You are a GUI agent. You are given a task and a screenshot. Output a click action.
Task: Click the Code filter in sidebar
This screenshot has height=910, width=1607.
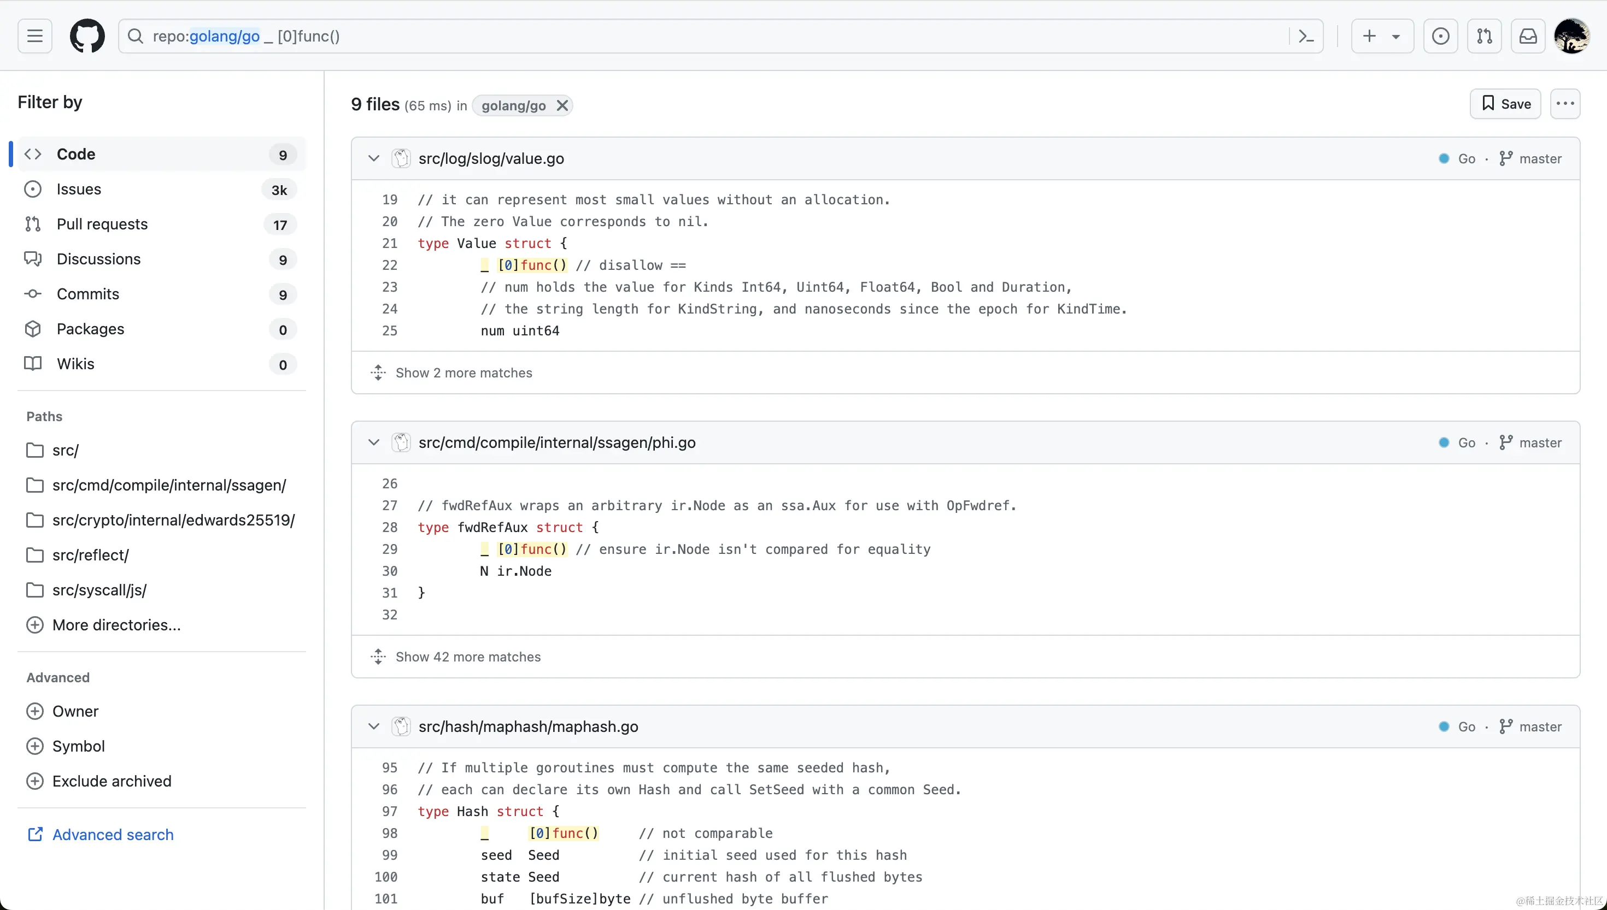pos(75,155)
